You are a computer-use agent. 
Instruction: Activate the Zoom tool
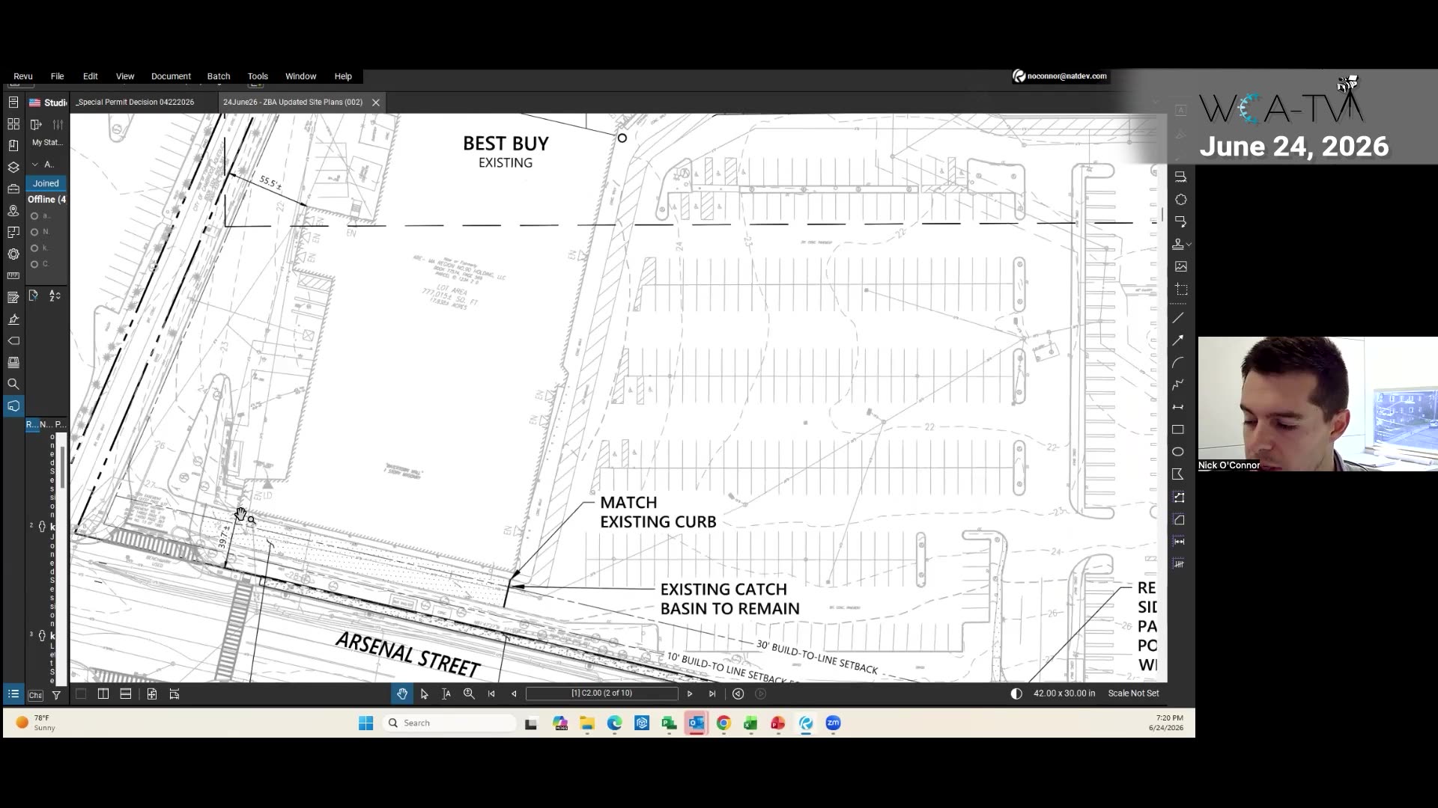tap(469, 694)
